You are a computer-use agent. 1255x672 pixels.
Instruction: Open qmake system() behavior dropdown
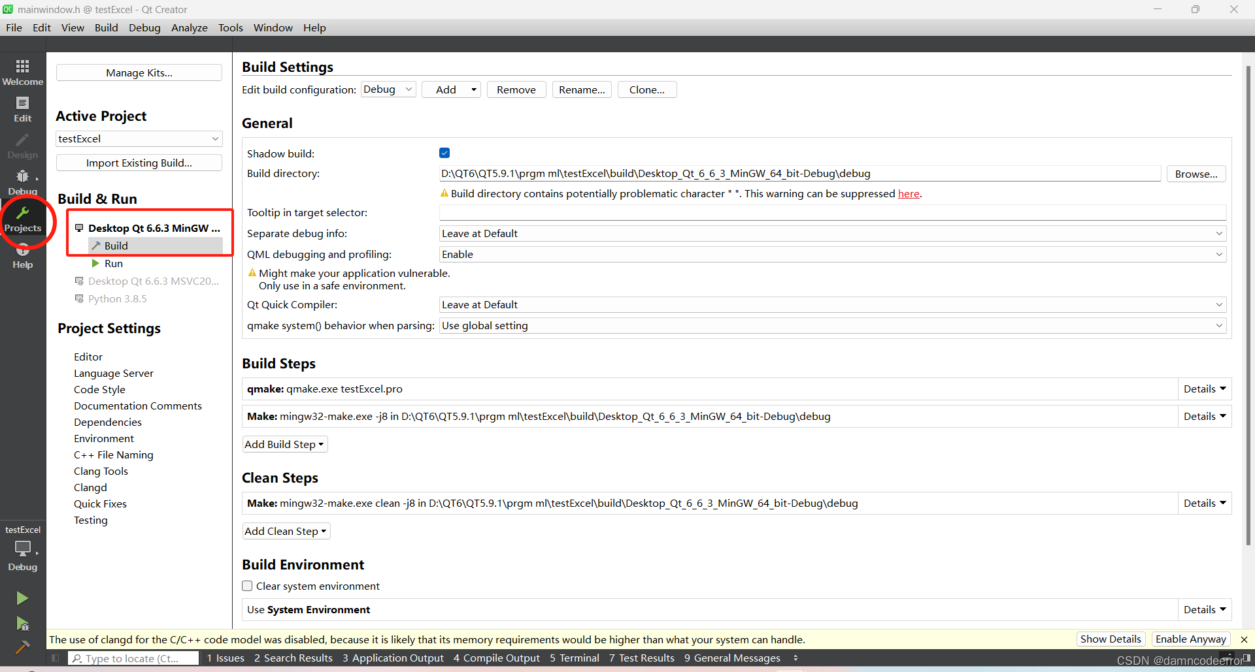coord(833,325)
